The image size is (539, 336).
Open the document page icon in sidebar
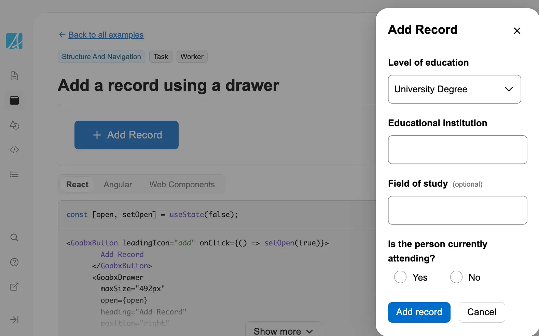tap(14, 76)
